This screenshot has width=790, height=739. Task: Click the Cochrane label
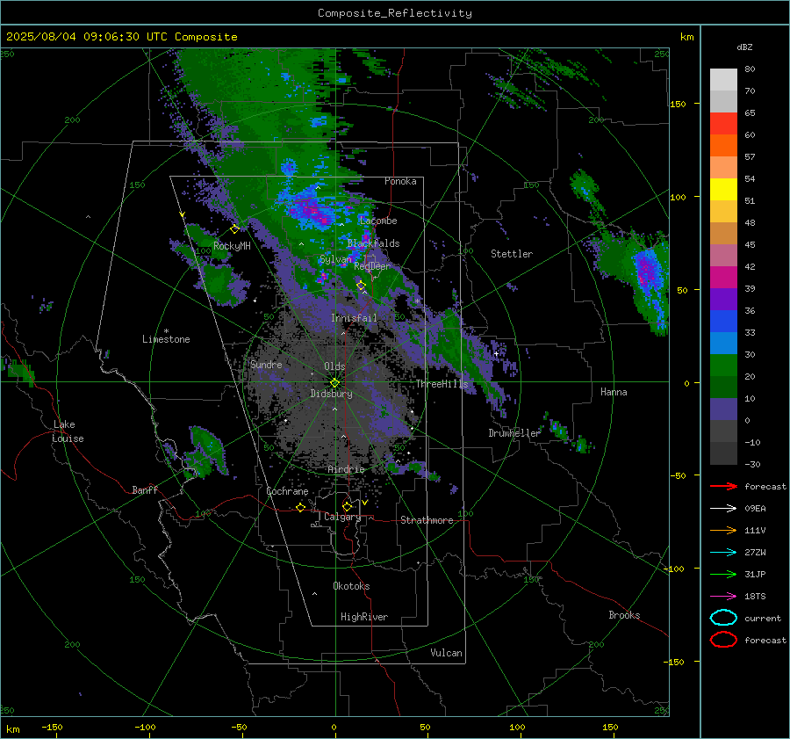point(287,491)
